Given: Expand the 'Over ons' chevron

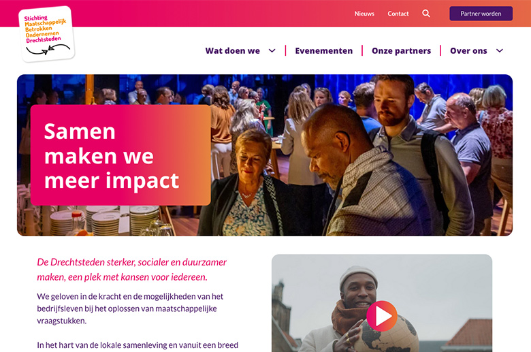Looking at the screenshot, I should tap(500, 51).
